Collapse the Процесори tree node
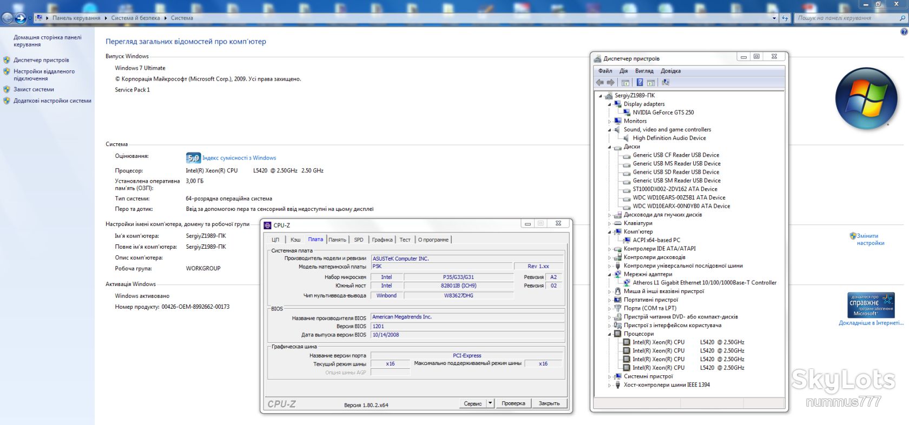Viewport: 909px width, 425px height. pyautogui.click(x=609, y=334)
